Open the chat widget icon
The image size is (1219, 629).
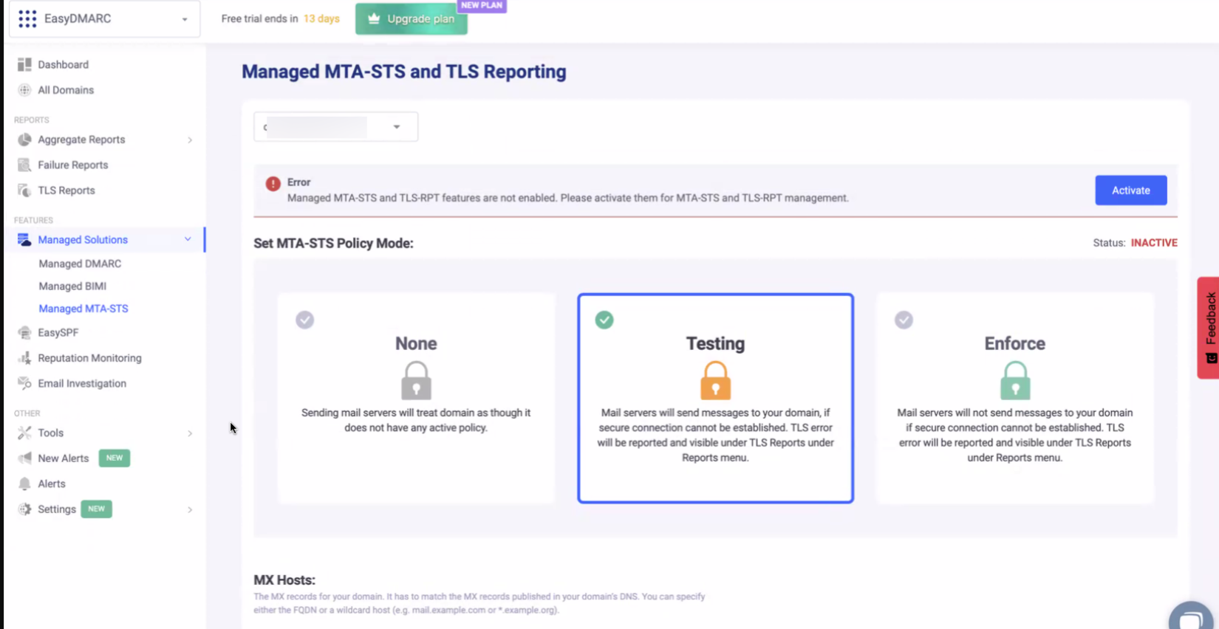pyautogui.click(x=1190, y=618)
